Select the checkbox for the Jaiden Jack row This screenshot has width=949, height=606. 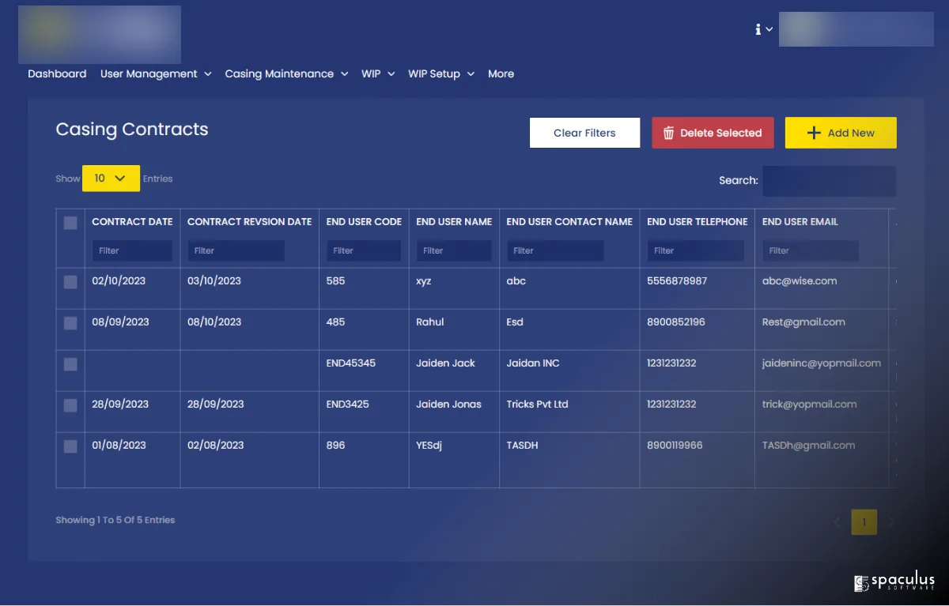(x=70, y=364)
